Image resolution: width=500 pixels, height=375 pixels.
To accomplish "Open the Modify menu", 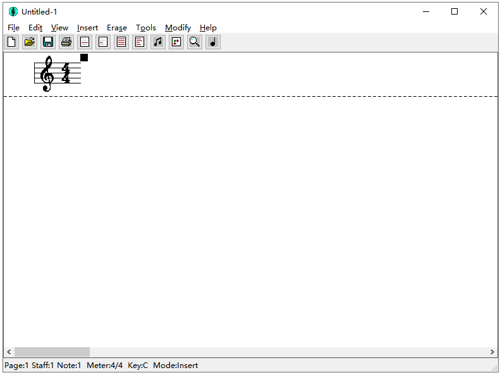I will click(x=178, y=28).
